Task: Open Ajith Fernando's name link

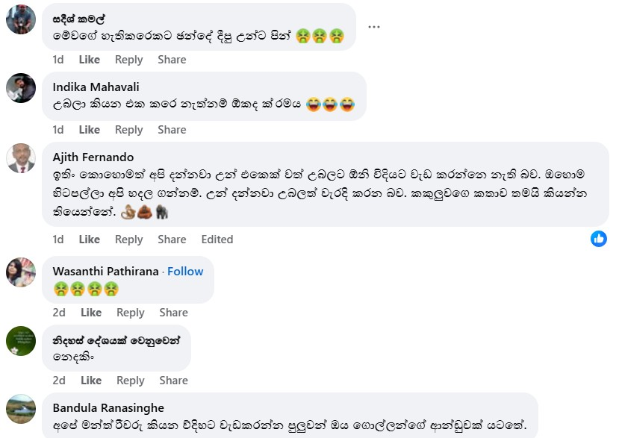Action: pos(93,157)
